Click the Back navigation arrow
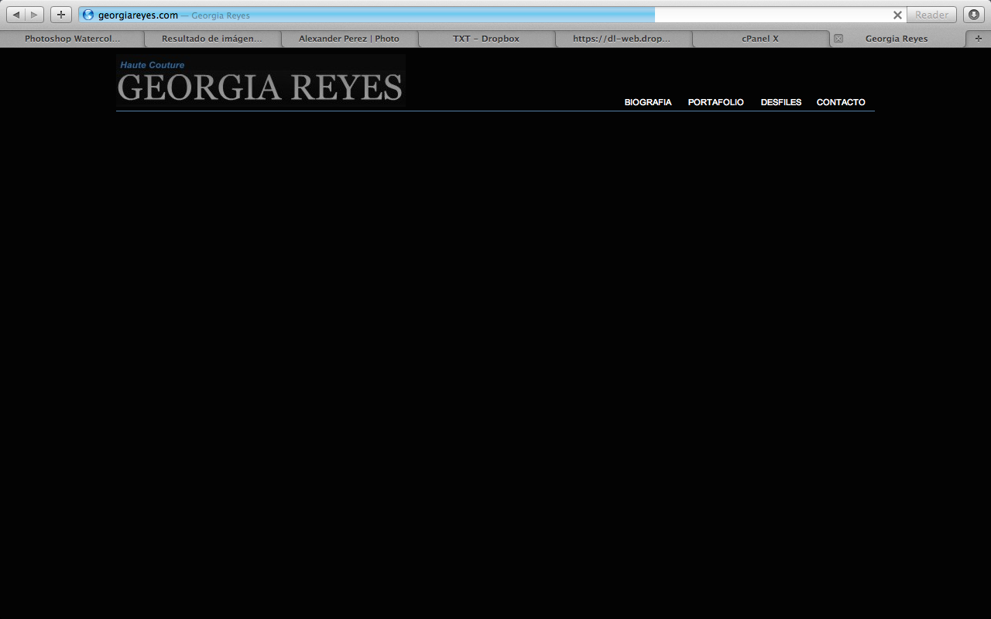991x619 pixels. tap(16, 15)
